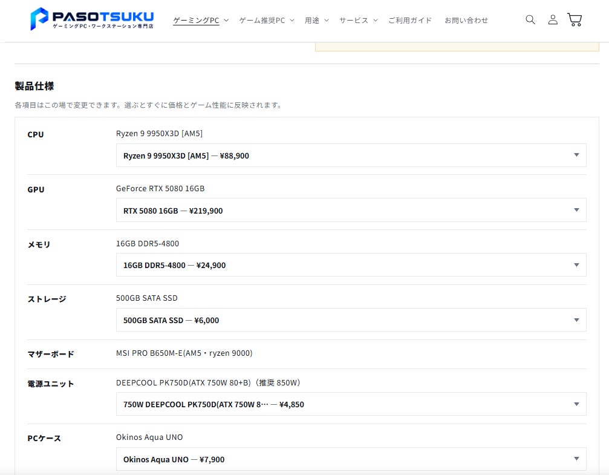Viewport: 609px width, 475px height.
Task: Open the ご利用ガイド link
Action: pyautogui.click(x=410, y=20)
